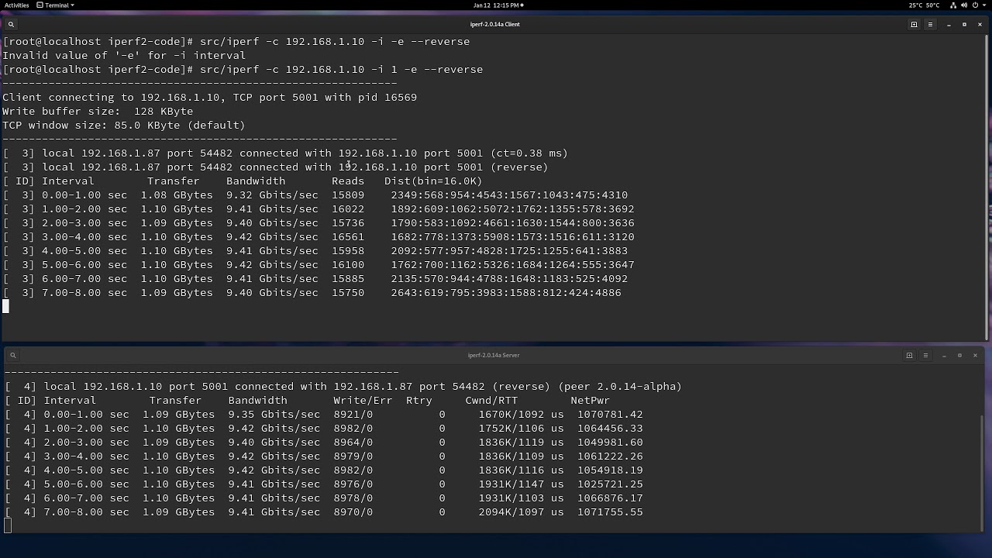Click the Reads value '15885' in Client
The width and height of the screenshot is (992, 558).
[348, 278]
